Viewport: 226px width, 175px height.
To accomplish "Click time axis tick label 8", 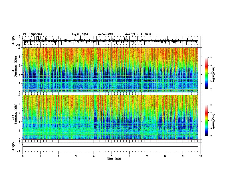I will 165,156.
